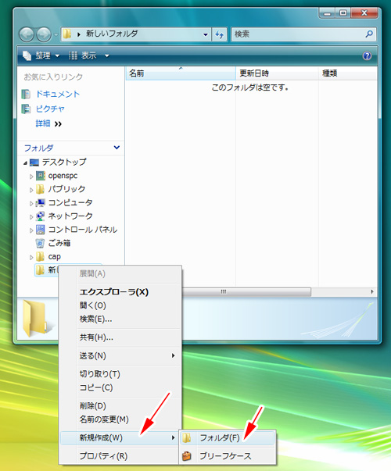Open the recent pages dropdown arrow

[56, 35]
